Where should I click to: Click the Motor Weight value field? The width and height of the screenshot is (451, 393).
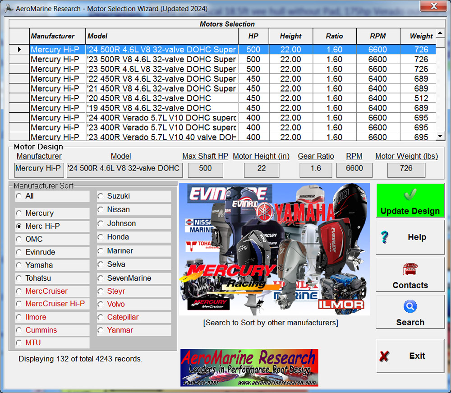406,170
